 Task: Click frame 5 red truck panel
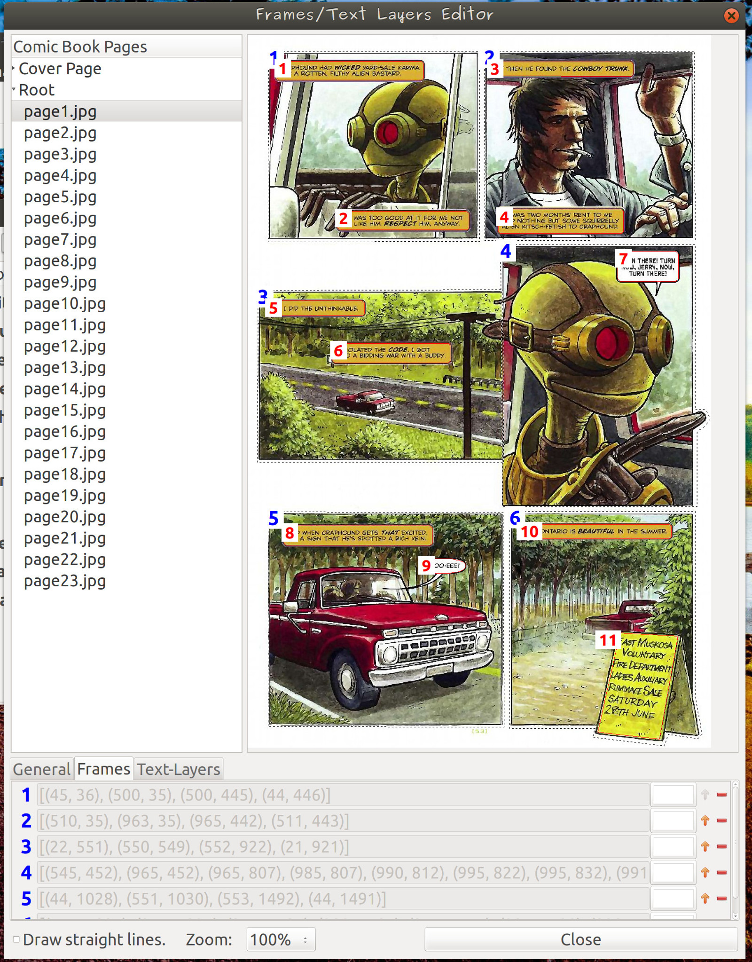tap(385, 619)
